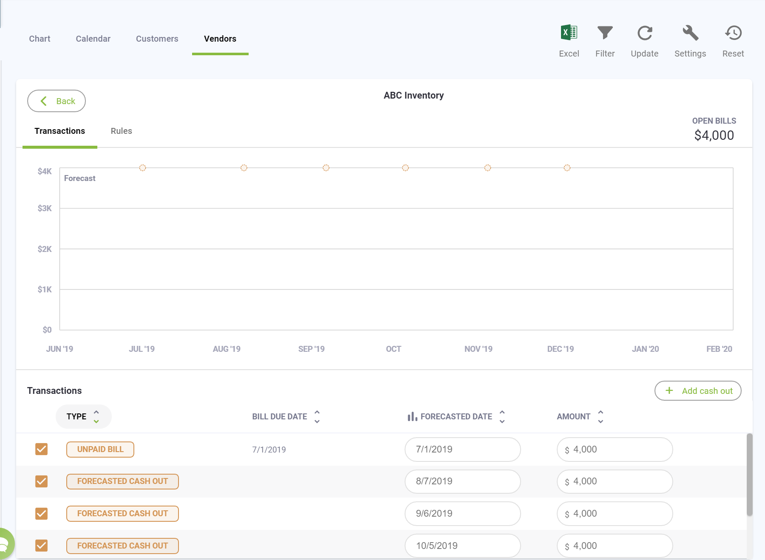
Task: Sort by Amount column arrows
Action: (601, 416)
